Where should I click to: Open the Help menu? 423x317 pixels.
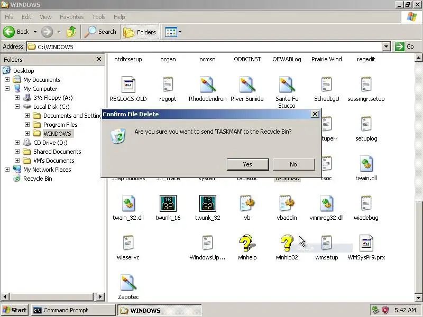119,17
